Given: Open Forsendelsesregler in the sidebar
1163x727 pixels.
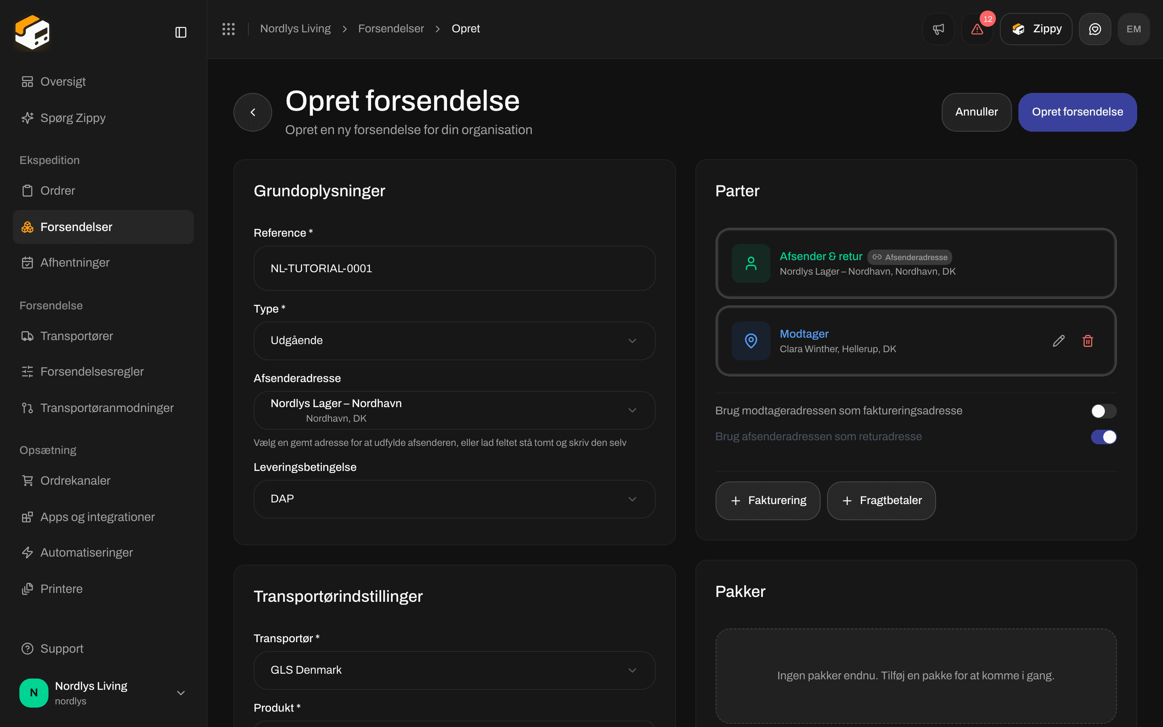Looking at the screenshot, I should pyautogui.click(x=103, y=372).
